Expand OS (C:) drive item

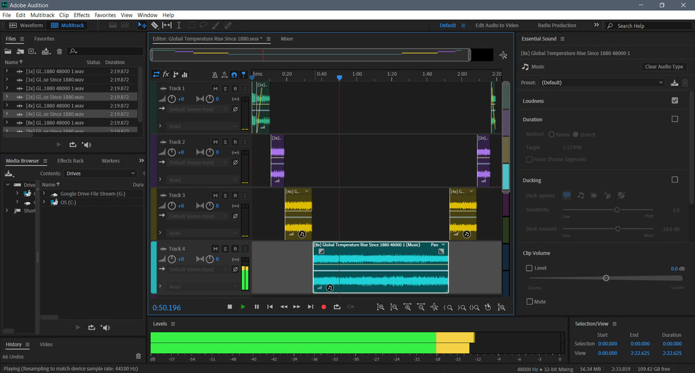click(44, 202)
